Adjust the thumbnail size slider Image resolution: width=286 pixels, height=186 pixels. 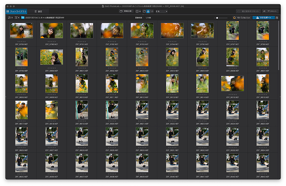[x=221, y=18]
